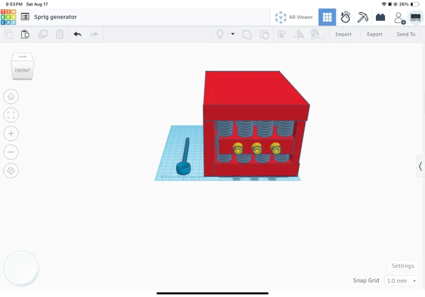Click the FRONT face of view cube
Image resolution: width=425 pixels, height=297 pixels.
22,70
